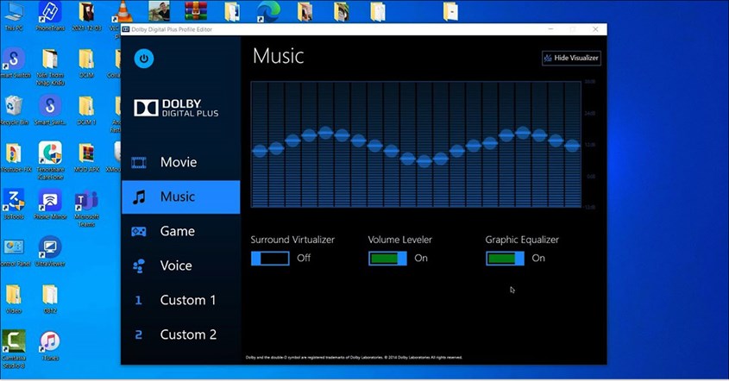Select the Custom 2 profile
Screen dimensions: 729x381
pyautogui.click(x=180, y=334)
